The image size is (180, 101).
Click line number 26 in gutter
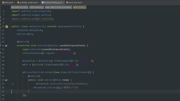(3, 88)
